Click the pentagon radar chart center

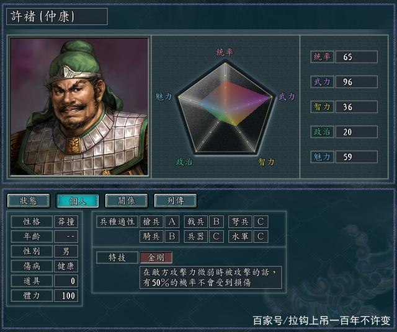[x=225, y=109]
